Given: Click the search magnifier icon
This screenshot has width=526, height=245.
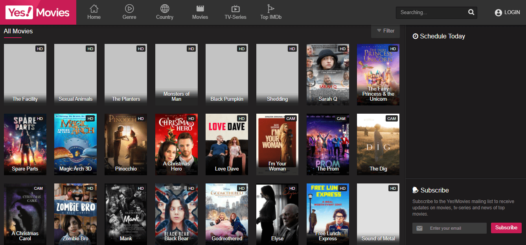Looking at the screenshot, I should 471,13.
